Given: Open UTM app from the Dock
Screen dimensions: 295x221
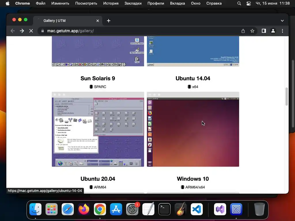Looking at the screenshot, I should point(236,209).
